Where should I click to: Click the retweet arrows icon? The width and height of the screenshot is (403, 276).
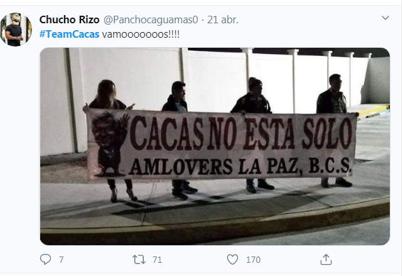point(139,260)
